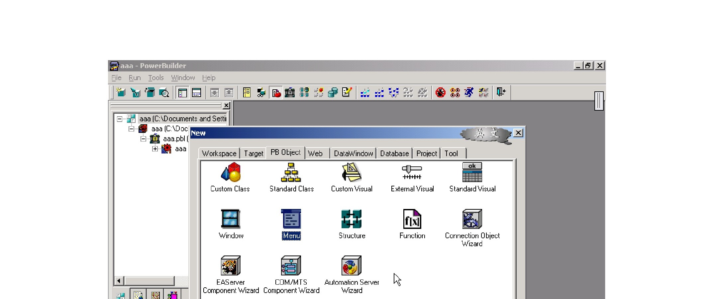Image resolution: width=714 pixels, height=299 pixels.
Task: Click the system tree horizontal scrollbar thumb
Action: point(149,281)
